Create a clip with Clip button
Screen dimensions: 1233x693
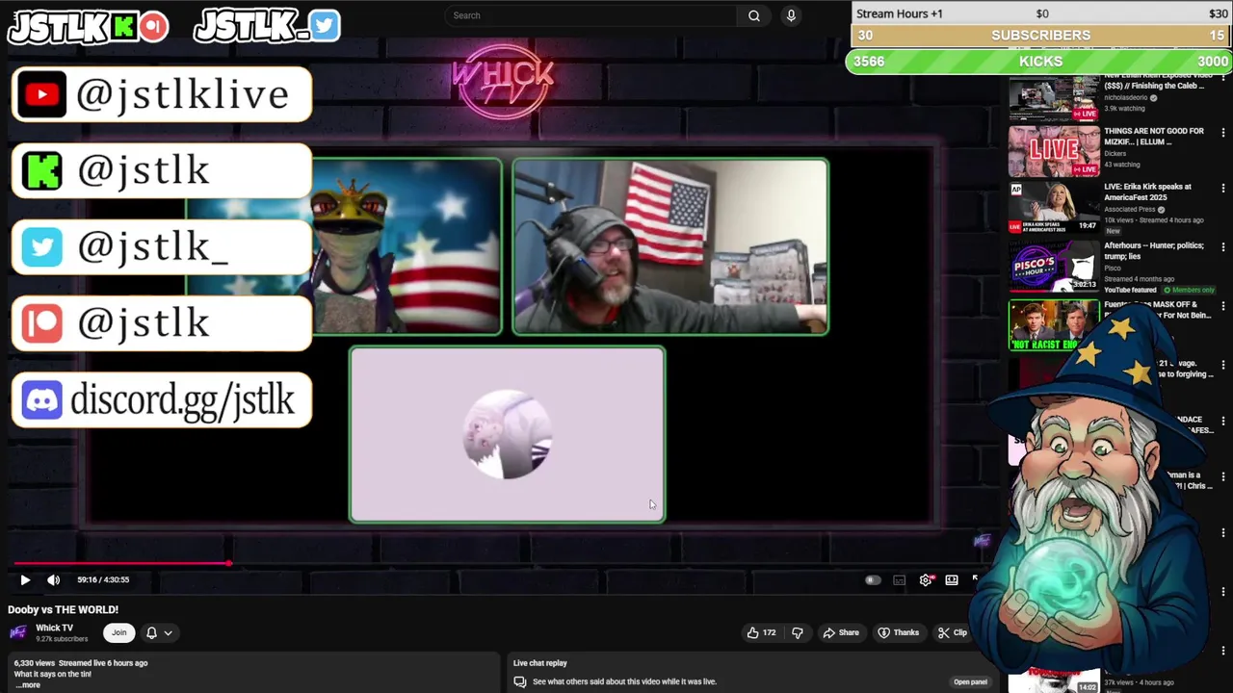click(953, 632)
